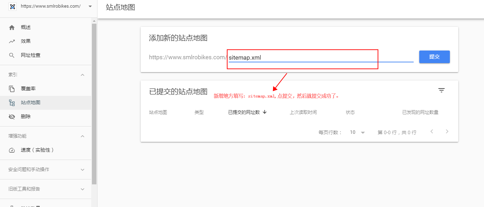Open the smlrobikes property selector dropdown
The image size is (484, 207).
coord(90,6)
